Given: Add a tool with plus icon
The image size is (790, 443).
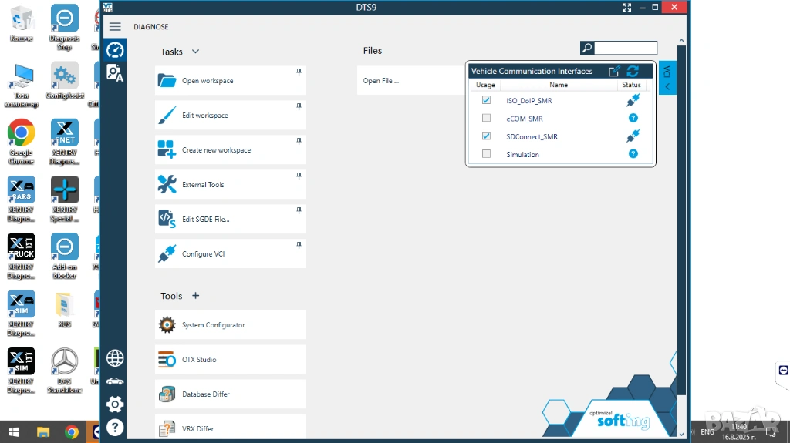Looking at the screenshot, I should 195,296.
